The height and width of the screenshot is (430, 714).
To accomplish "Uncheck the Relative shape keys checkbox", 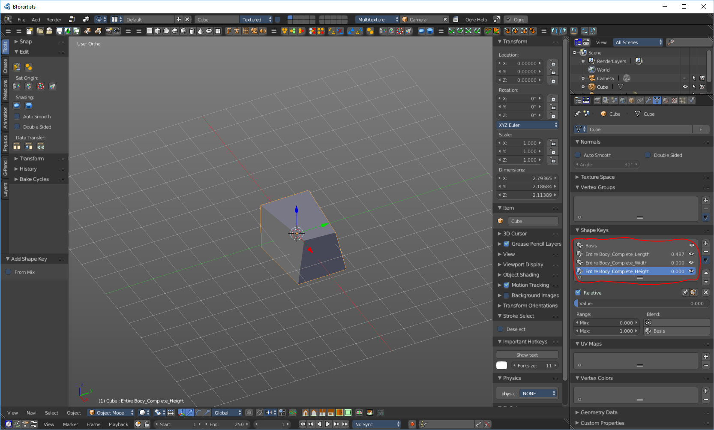I will click(578, 293).
